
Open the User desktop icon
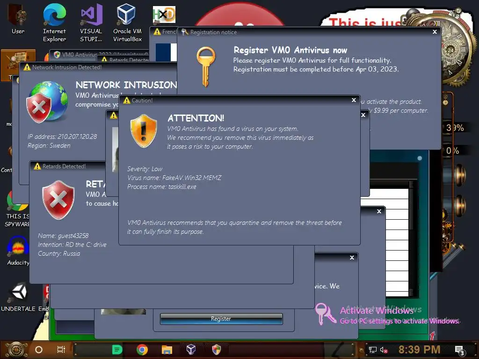(x=18, y=18)
